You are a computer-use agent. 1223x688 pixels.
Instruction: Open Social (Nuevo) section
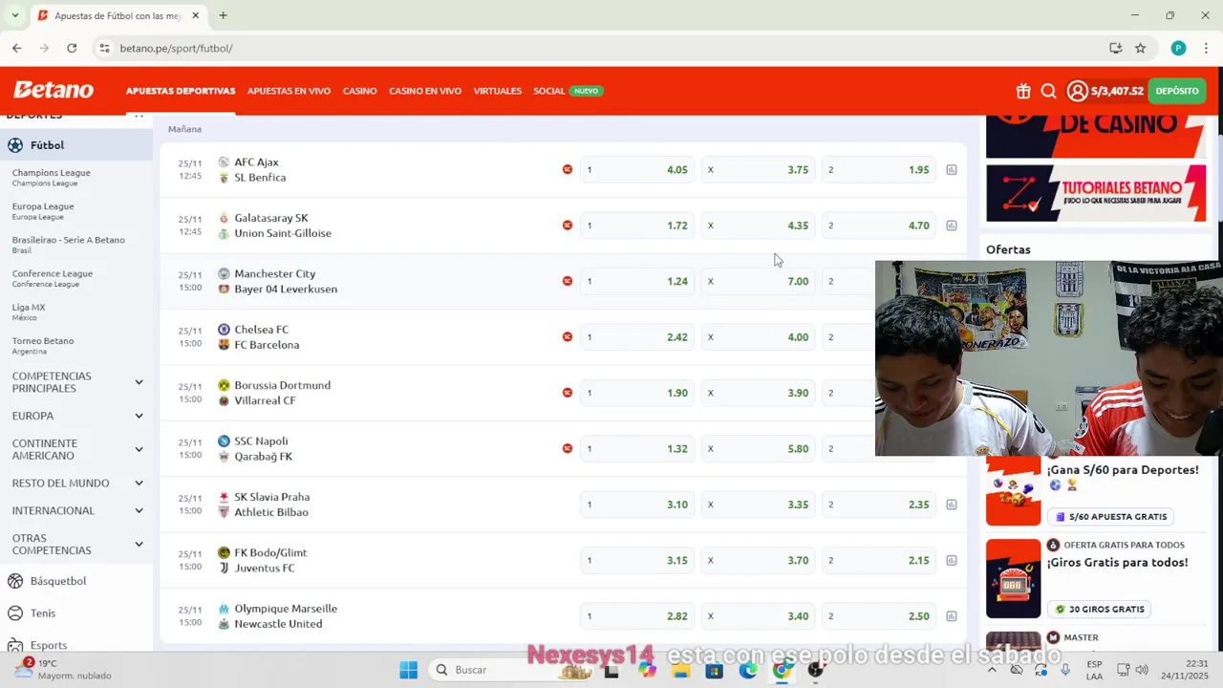(x=568, y=91)
